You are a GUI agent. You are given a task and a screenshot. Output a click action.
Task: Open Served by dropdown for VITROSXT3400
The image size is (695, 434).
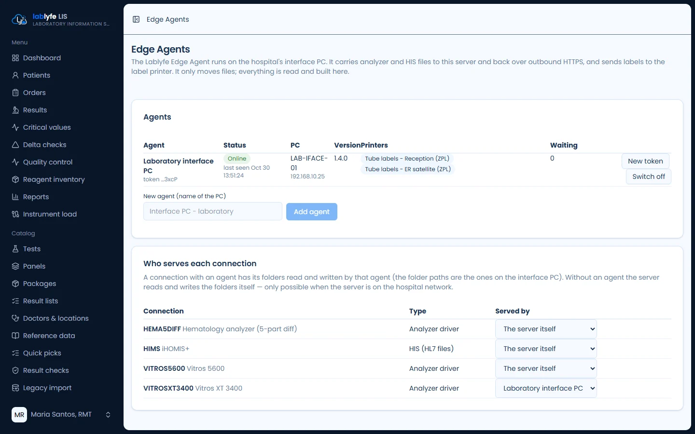546,388
